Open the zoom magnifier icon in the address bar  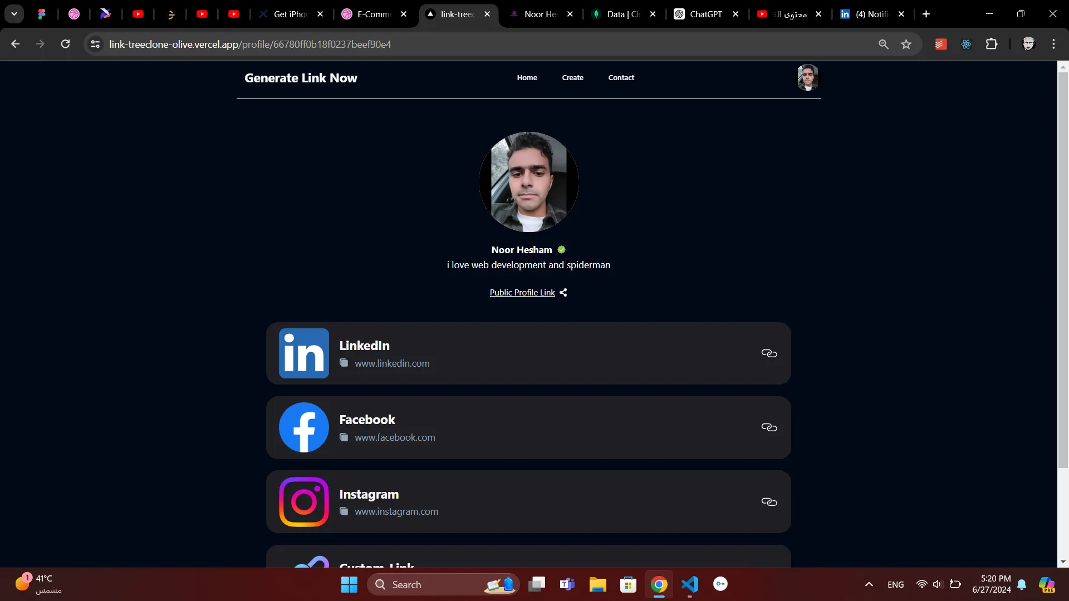click(x=884, y=45)
